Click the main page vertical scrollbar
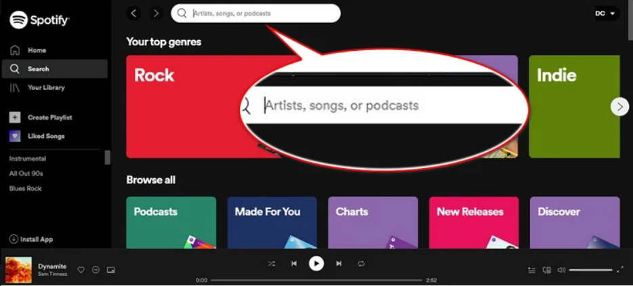This screenshot has width=633, height=286. point(630,20)
